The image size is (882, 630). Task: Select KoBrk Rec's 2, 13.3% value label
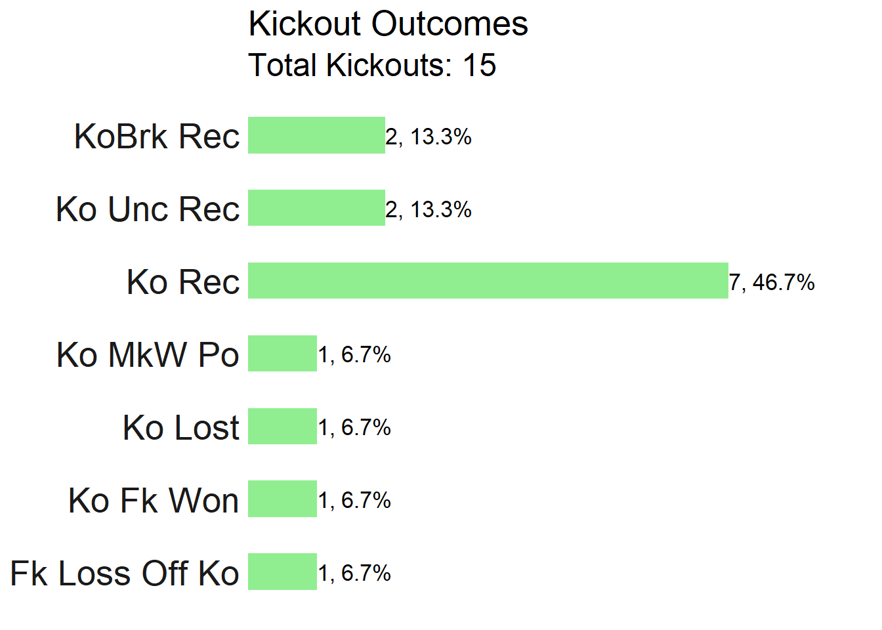[x=429, y=136]
